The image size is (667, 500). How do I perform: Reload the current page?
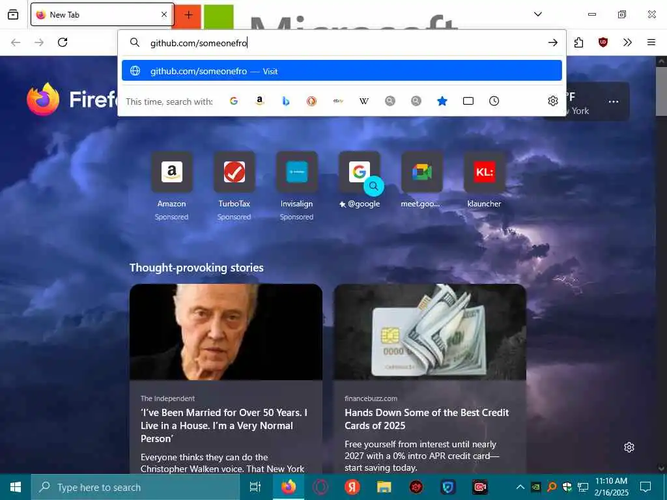(63, 42)
